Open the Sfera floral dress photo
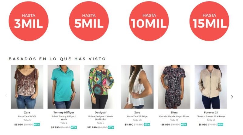Image resolution: width=243 pixels, height=135 pixels. click(174, 87)
